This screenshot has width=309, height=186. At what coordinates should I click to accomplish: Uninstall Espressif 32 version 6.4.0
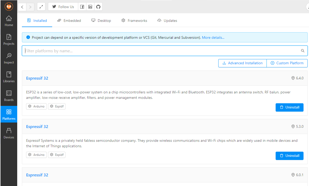[289, 107]
